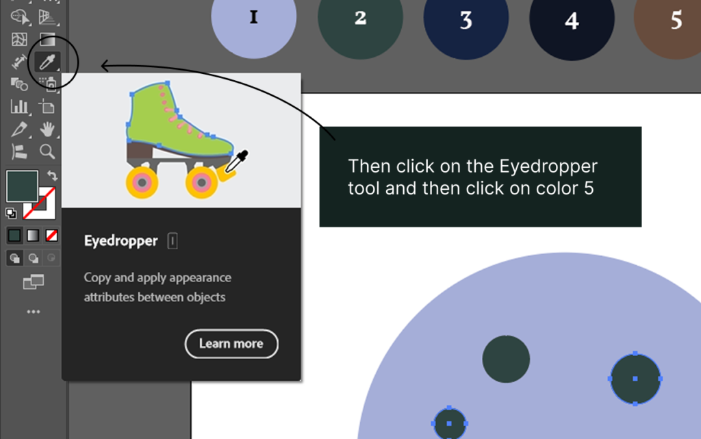This screenshot has height=439, width=701.
Task: Set paint mode to None
Action: [52, 235]
